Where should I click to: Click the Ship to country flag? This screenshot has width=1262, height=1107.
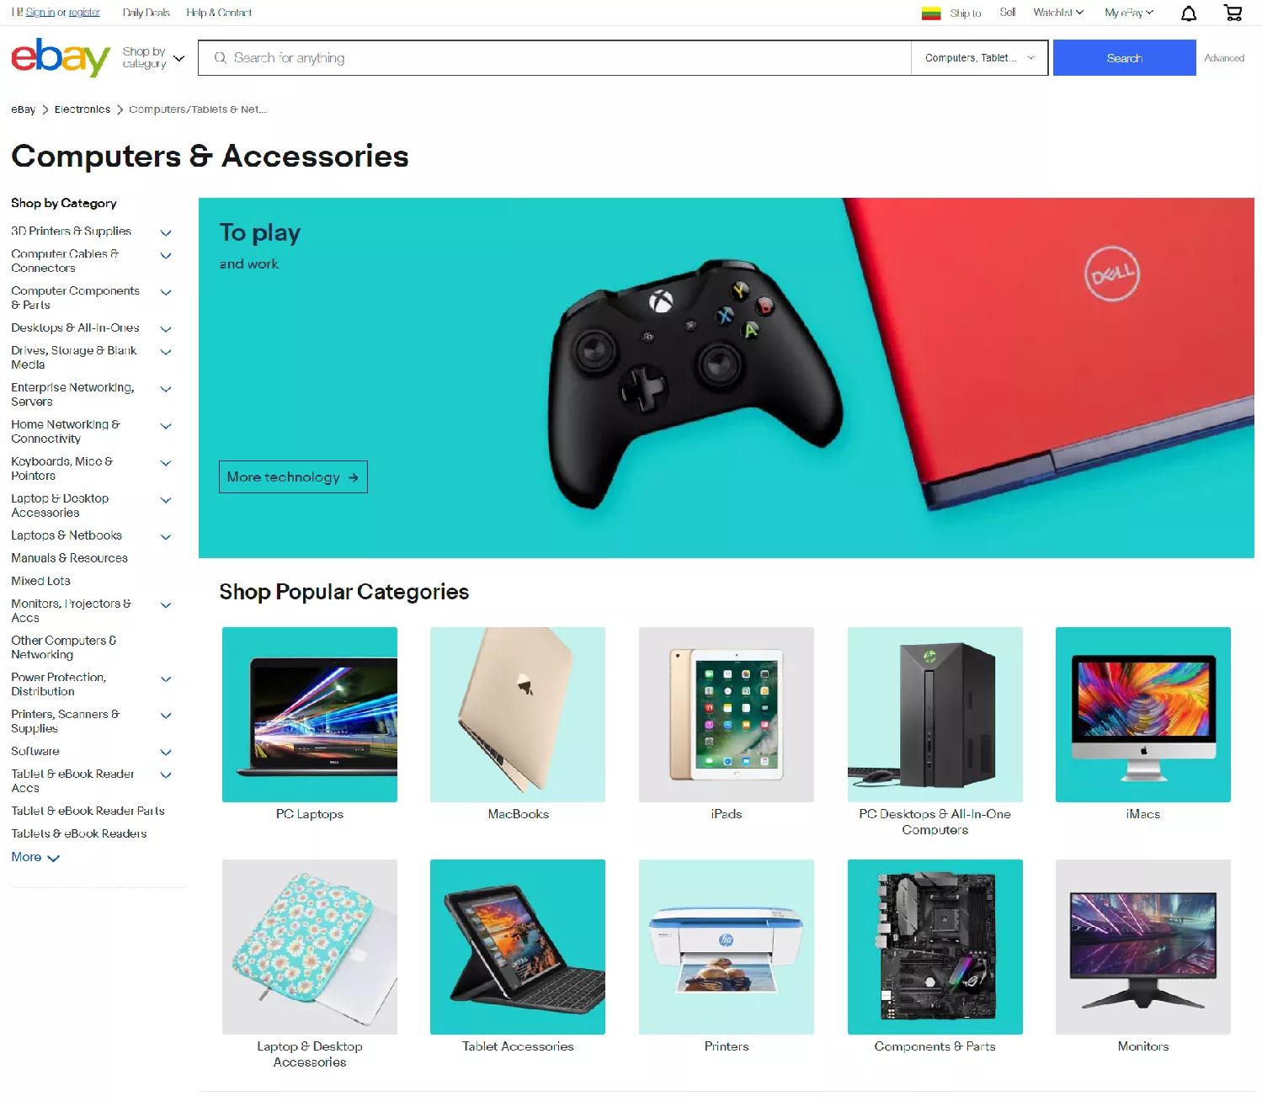coord(931,13)
